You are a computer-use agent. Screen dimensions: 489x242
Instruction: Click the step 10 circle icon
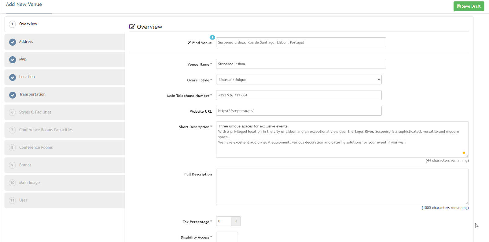coord(12,183)
